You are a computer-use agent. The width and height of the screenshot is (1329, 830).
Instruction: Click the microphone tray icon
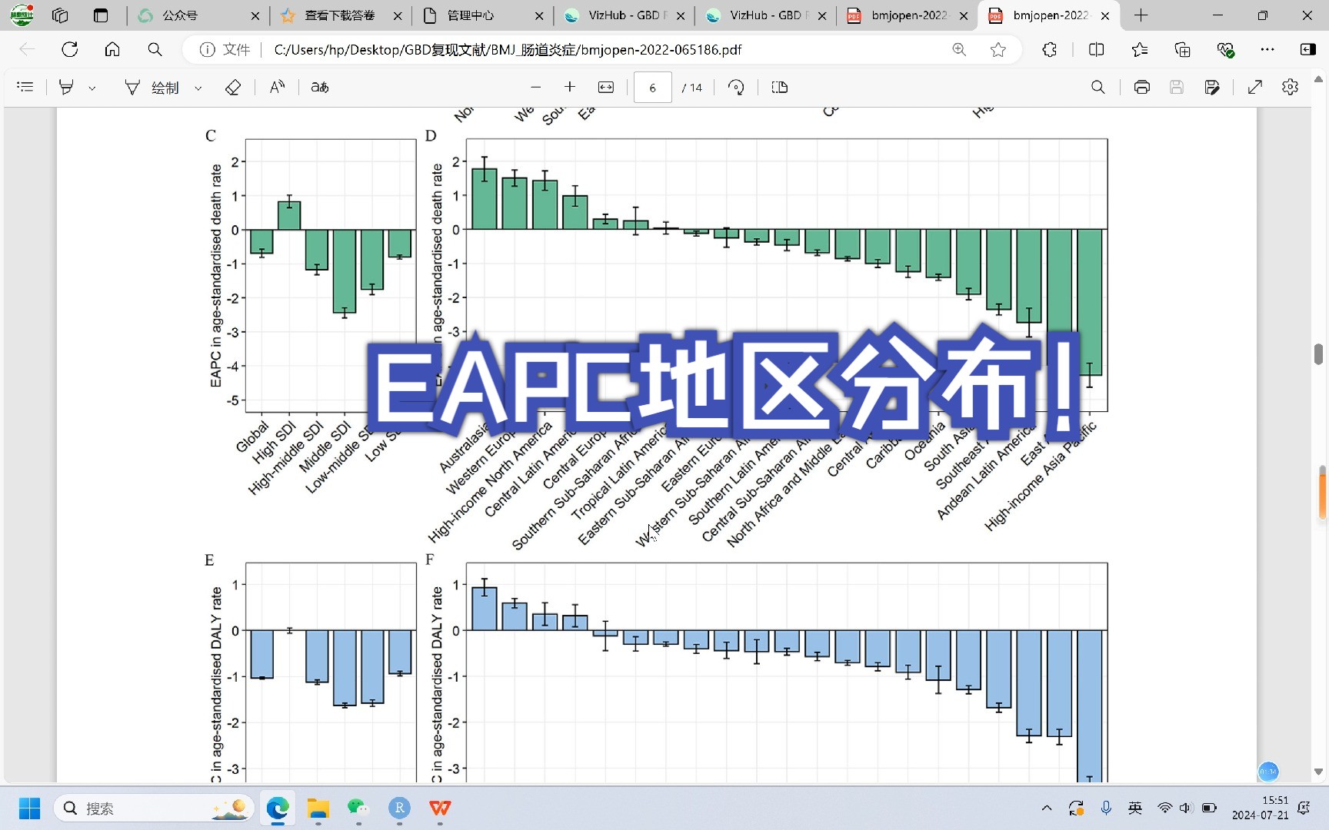click(x=1106, y=808)
